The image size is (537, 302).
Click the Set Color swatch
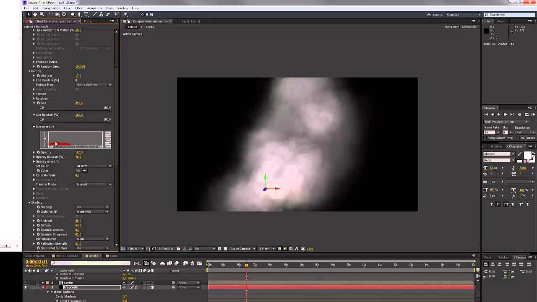click(78, 171)
